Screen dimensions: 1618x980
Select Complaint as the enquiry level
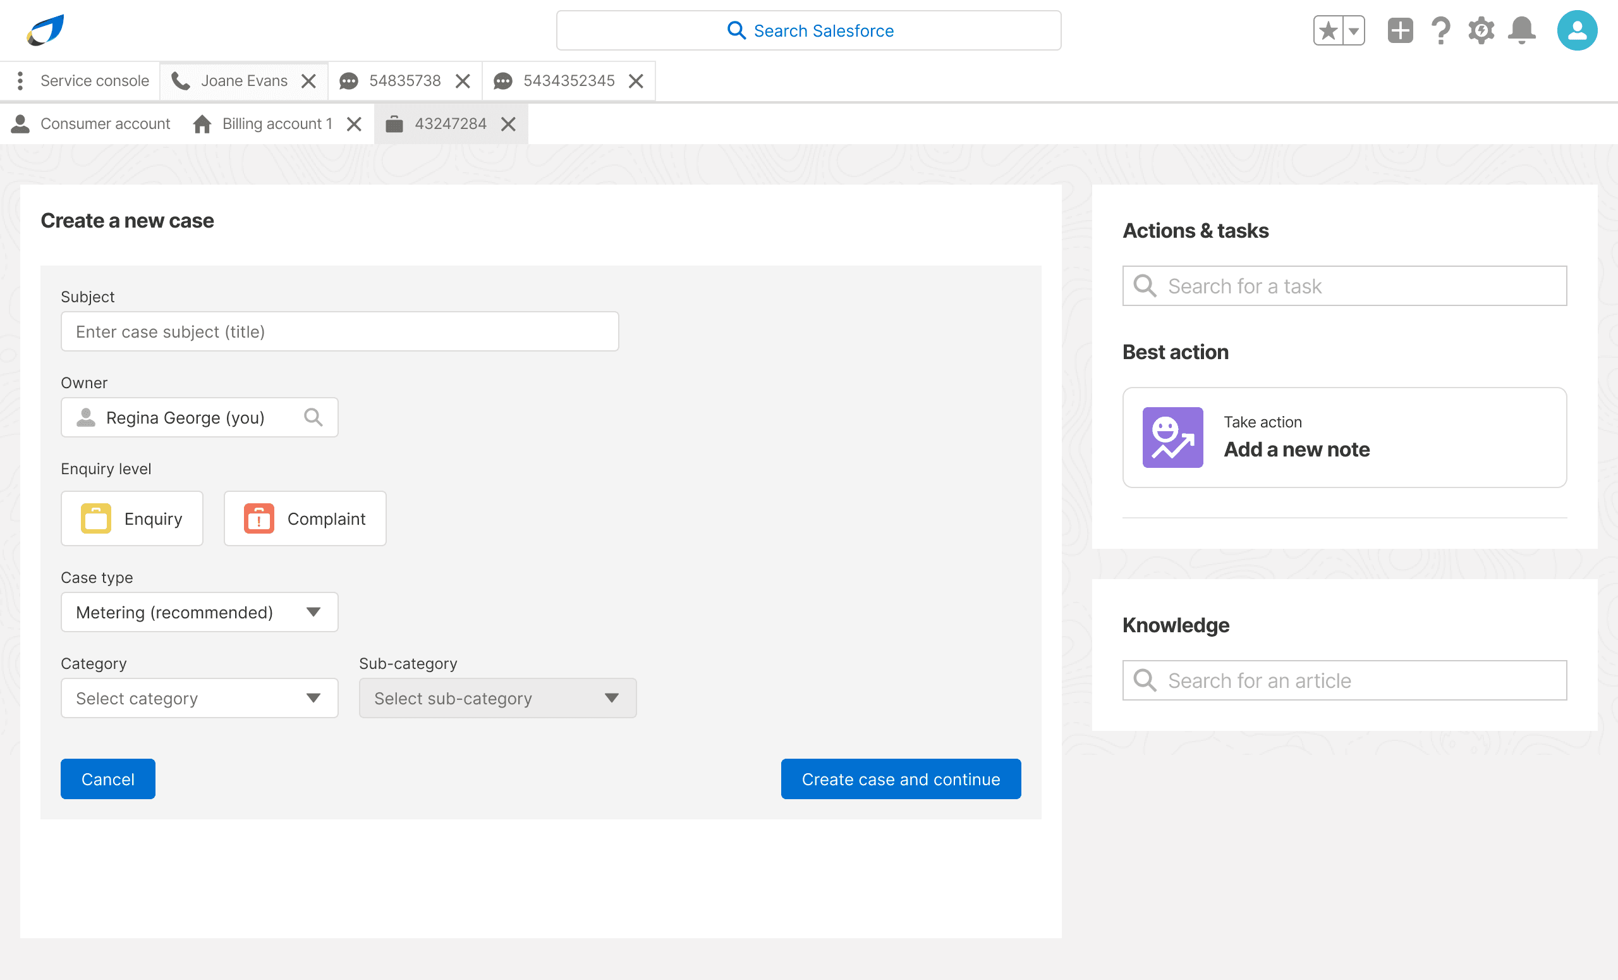click(305, 519)
